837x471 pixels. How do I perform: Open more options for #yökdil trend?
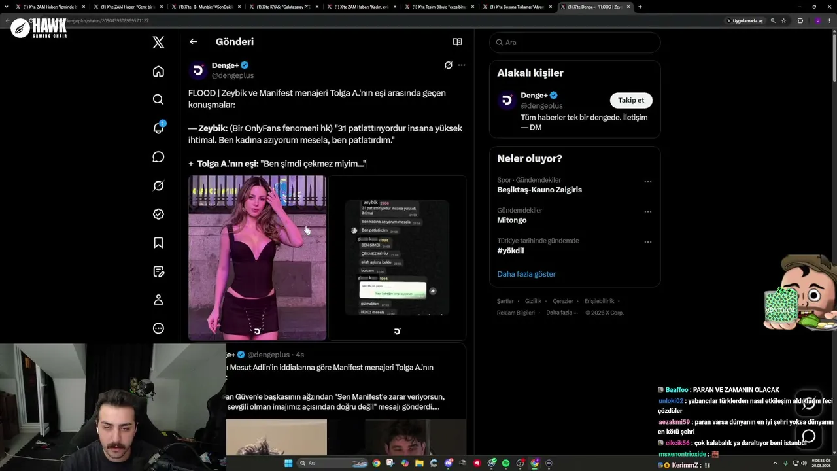tap(648, 242)
